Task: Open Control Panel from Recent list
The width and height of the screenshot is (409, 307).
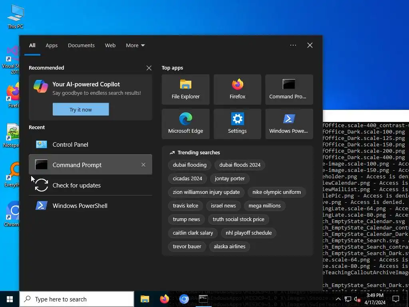Action: [x=90, y=144]
